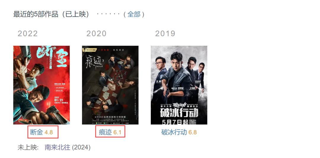Click the 2022 year label
This screenshot has height=158, width=320.
28,34
